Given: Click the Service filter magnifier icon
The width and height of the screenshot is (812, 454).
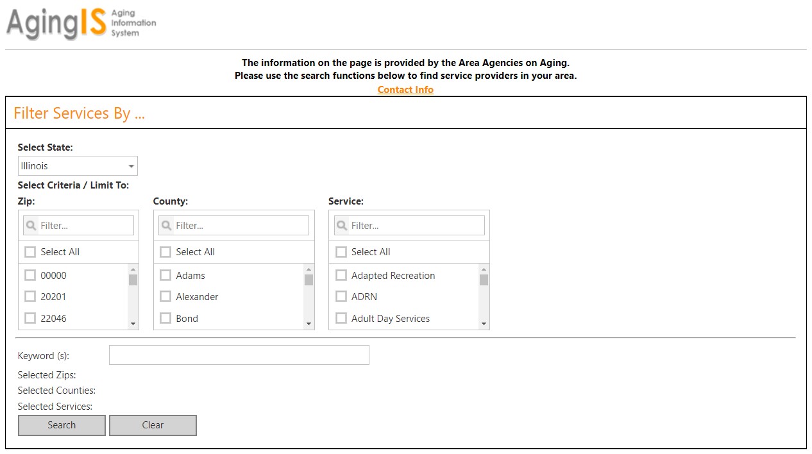Looking at the screenshot, I should pos(342,226).
